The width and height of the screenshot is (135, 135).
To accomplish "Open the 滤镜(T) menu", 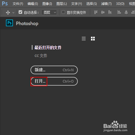I will (106, 4).
